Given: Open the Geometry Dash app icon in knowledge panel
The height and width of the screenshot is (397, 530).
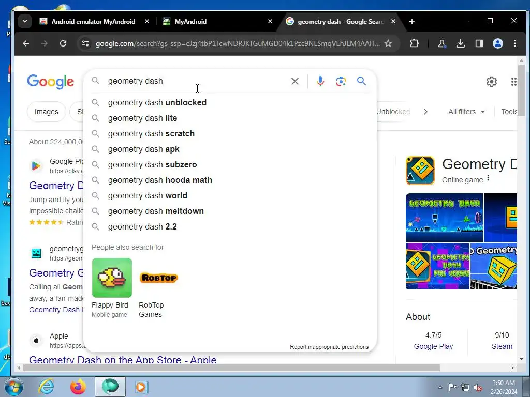Looking at the screenshot, I should tap(420, 171).
